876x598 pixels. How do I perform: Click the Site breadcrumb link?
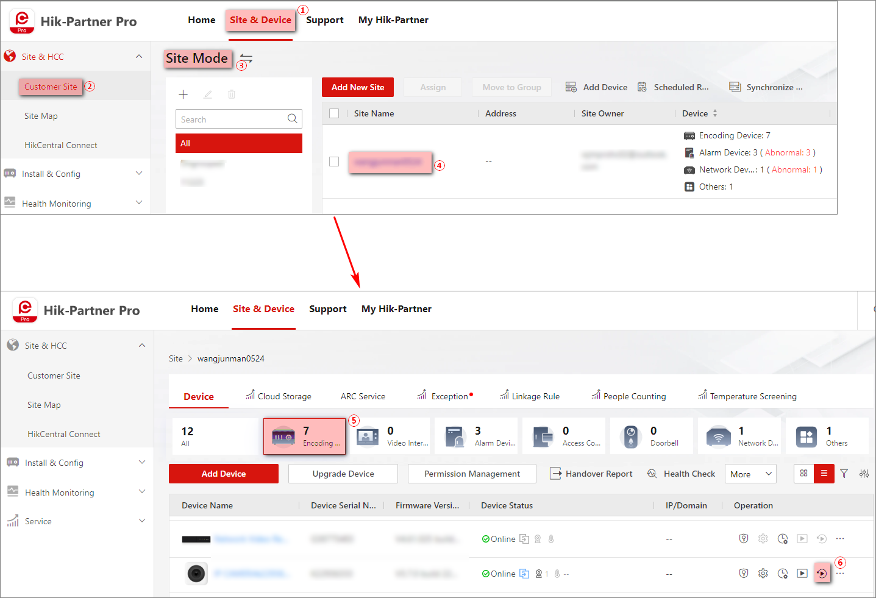pyautogui.click(x=176, y=358)
